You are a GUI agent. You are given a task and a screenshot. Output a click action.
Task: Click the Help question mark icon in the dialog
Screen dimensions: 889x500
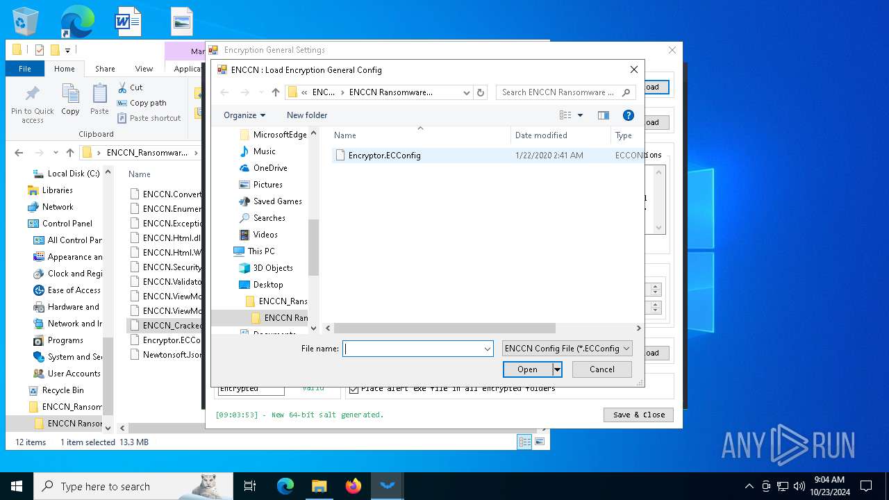(629, 115)
